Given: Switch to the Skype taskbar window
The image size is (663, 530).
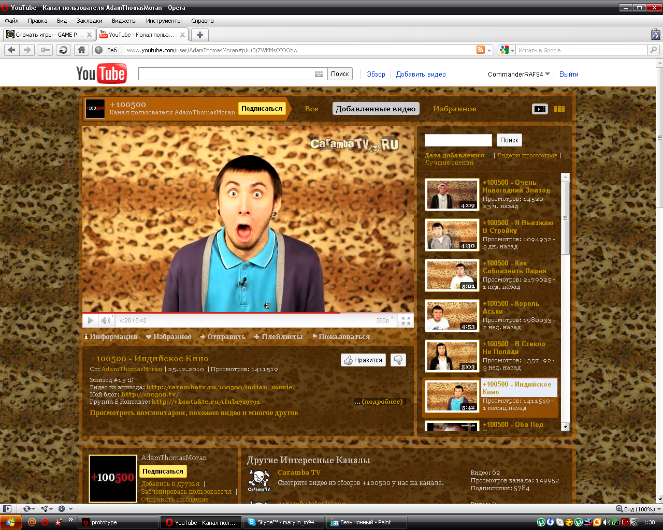Looking at the screenshot, I should click(x=284, y=522).
